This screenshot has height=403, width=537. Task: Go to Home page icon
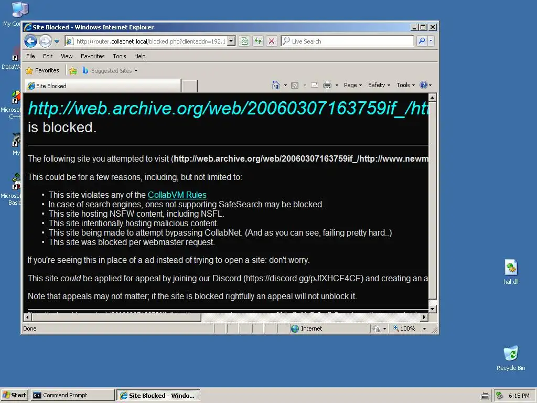(x=276, y=85)
